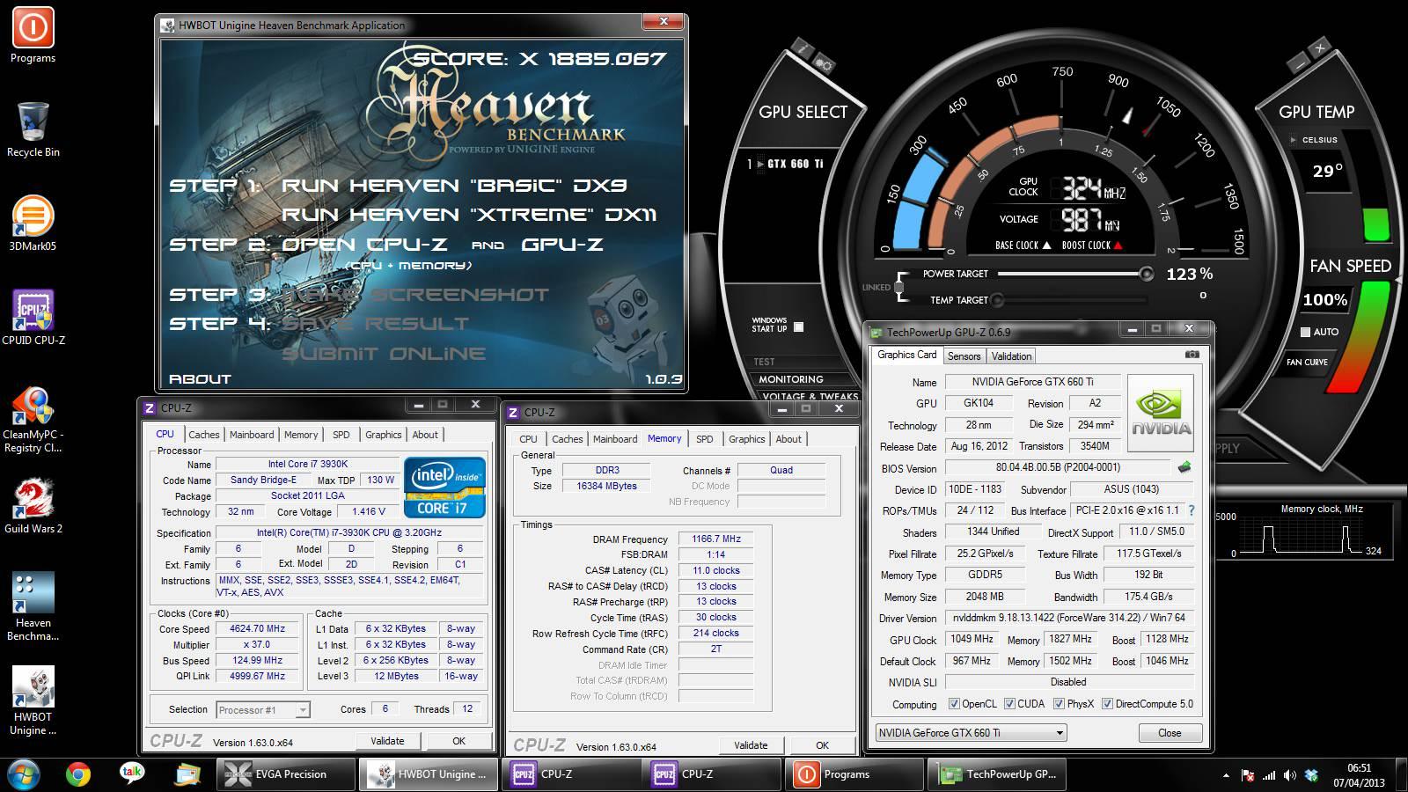The width and height of the screenshot is (1408, 792).
Task: Open the Programs desktop shortcut
Action: tap(33, 35)
